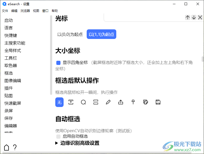
Task: Choose OCR text recognition icon as default action
Action: (71, 102)
